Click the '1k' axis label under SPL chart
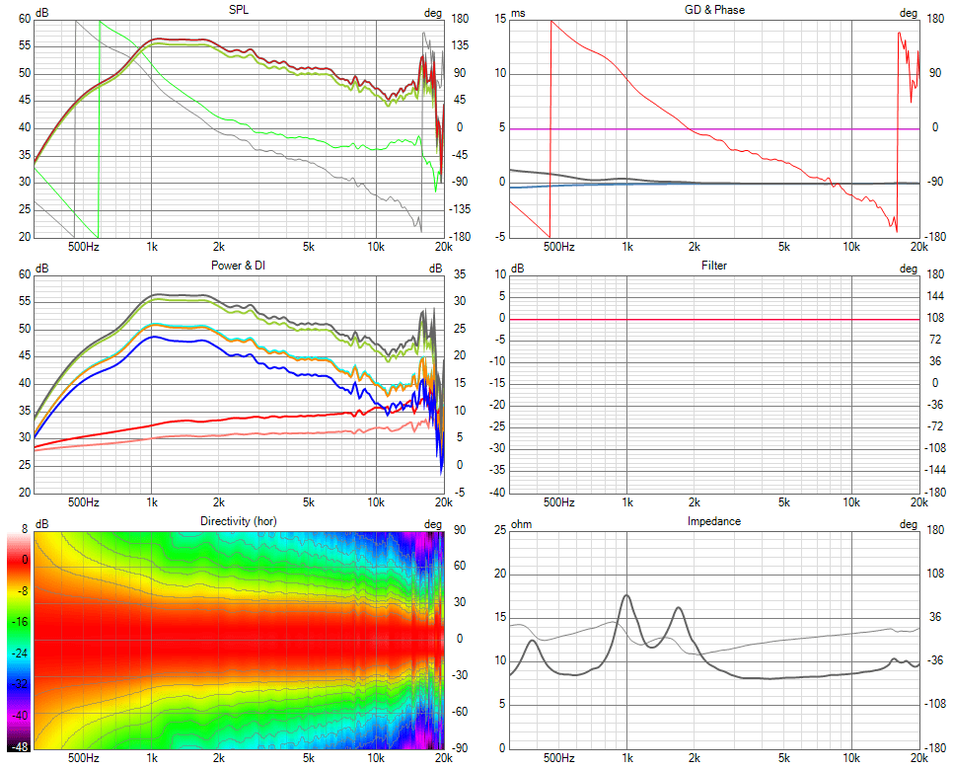The image size is (953, 769). coord(151,247)
